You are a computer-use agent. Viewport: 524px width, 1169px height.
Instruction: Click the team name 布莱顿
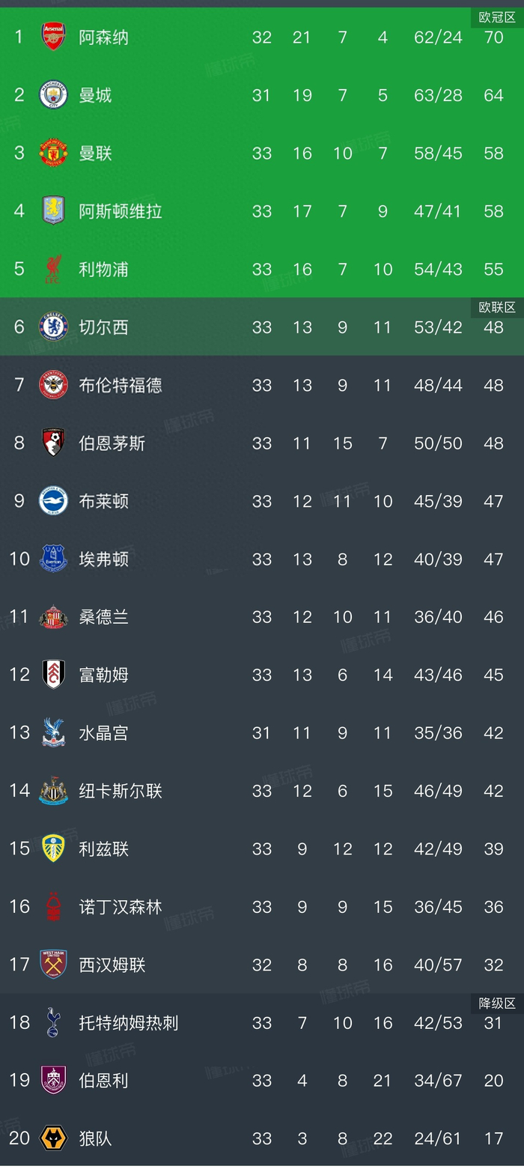click(104, 501)
